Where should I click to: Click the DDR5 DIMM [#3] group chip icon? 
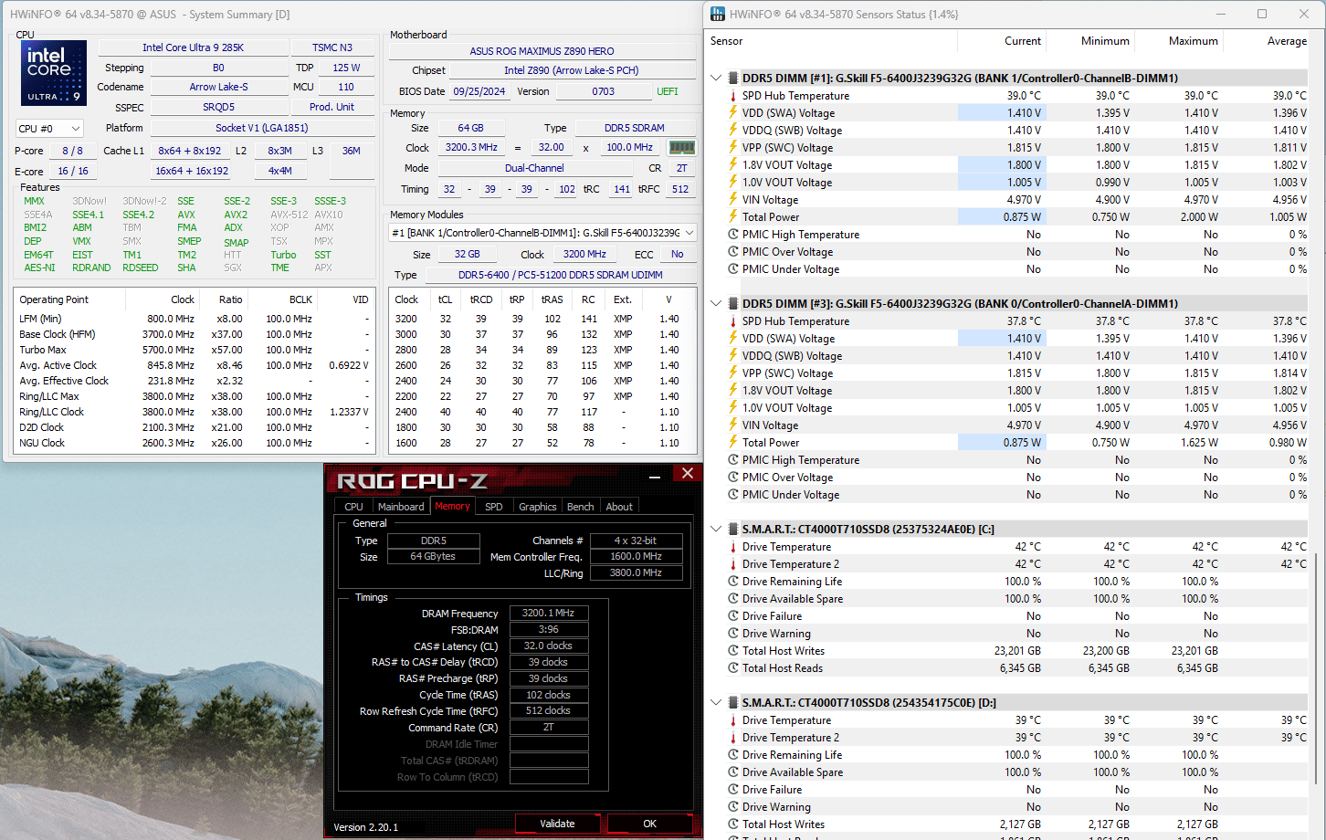[x=732, y=304]
